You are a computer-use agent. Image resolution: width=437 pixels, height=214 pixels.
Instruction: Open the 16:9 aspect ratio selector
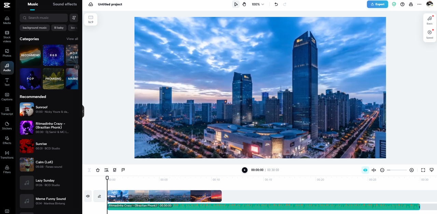(90, 19)
